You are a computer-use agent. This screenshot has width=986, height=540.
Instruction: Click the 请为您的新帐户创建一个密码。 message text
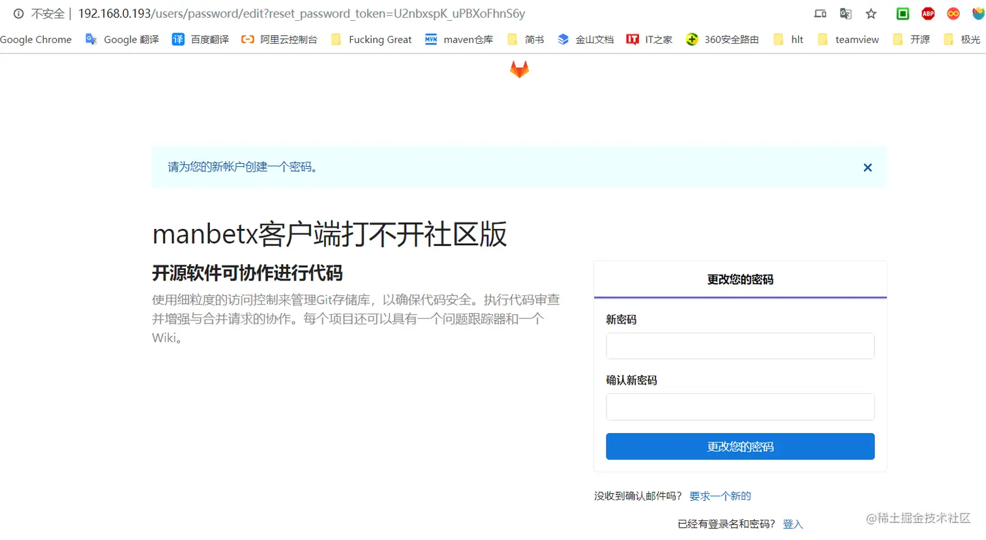(243, 167)
